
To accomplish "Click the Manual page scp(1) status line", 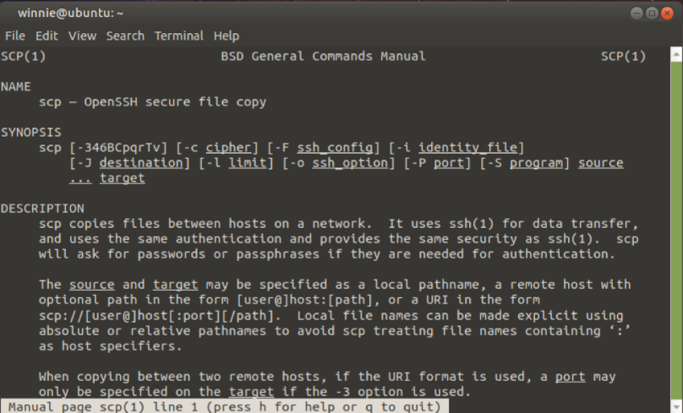I will coord(221,407).
